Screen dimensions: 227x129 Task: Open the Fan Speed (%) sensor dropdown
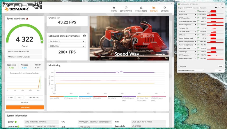195,28
